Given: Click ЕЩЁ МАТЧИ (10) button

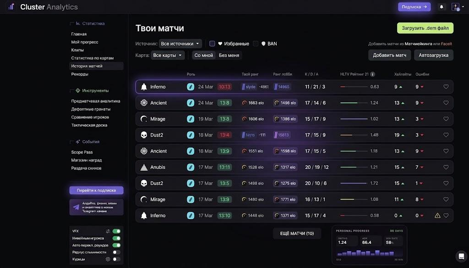Looking at the screenshot, I should click(297, 233).
